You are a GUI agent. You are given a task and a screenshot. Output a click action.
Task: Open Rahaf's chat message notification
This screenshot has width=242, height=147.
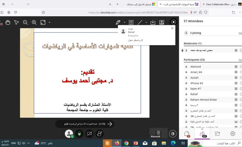[x=146, y=35]
